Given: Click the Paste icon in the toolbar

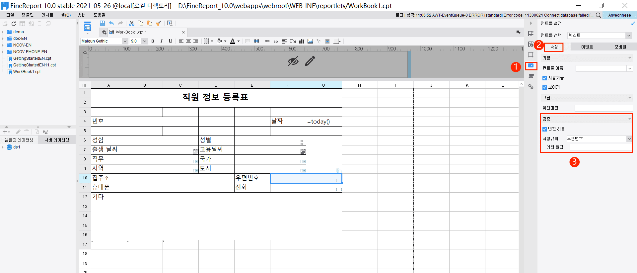Looking at the screenshot, I should [x=150, y=23].
